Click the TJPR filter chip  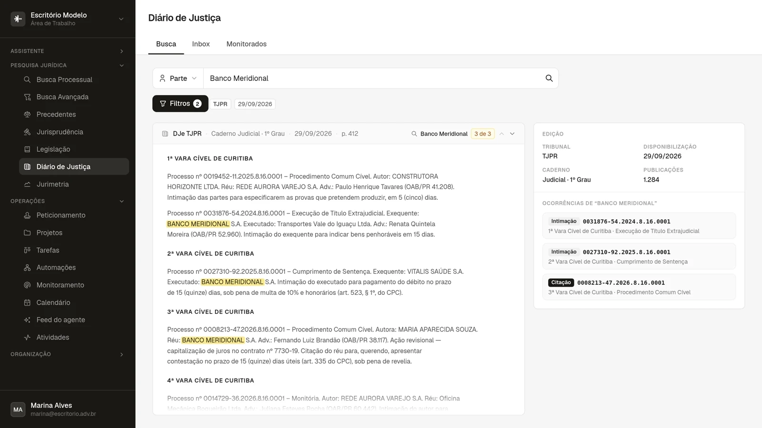click(220, 104)
